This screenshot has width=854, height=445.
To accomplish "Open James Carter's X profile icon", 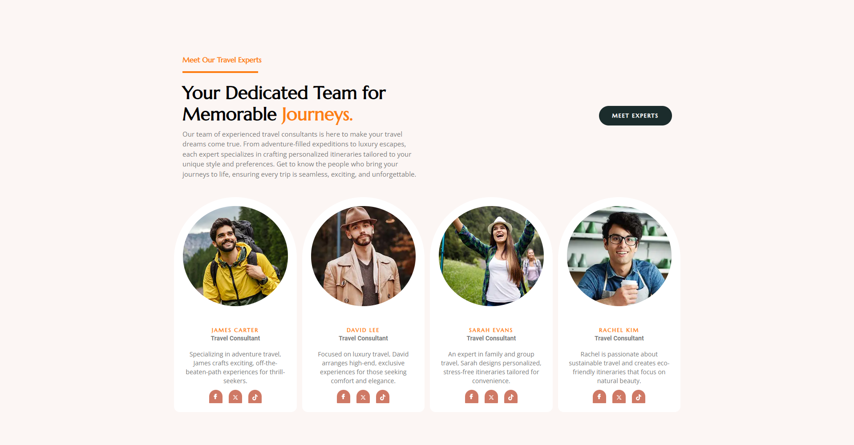I will (235, 397).
